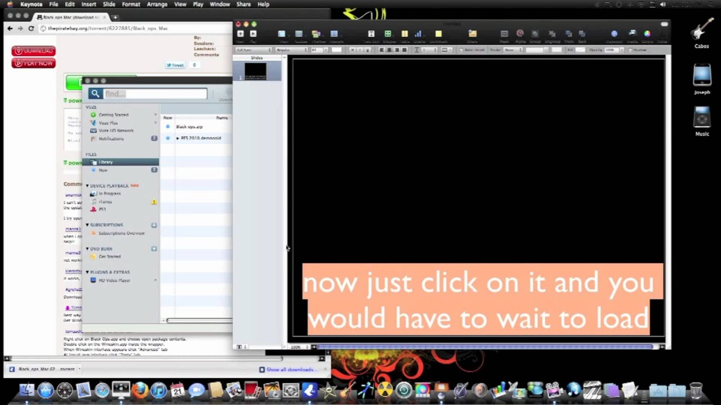This screenshot has width=721, height=405.
Task: Open the Trash in the Dock
Action: [696, 389]
